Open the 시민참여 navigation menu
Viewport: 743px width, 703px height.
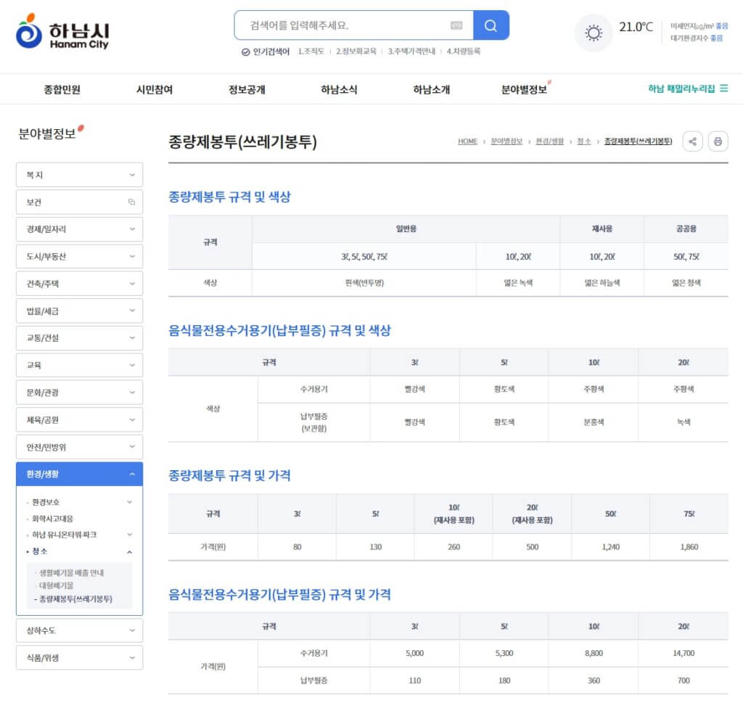pos(154,89)
